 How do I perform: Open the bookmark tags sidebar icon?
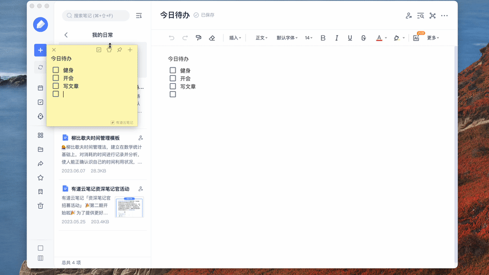coord(41,192)
